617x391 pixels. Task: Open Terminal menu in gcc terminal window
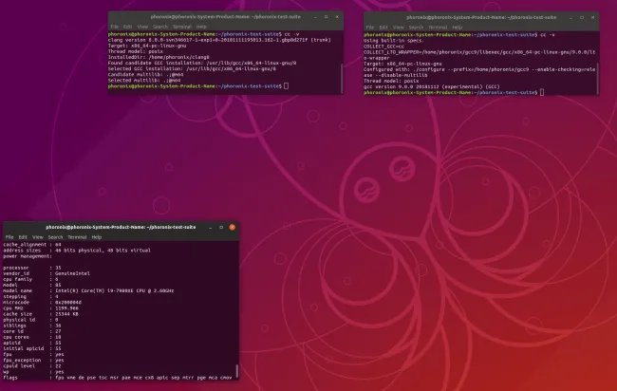pyautogui.click(x=438, y=28)
